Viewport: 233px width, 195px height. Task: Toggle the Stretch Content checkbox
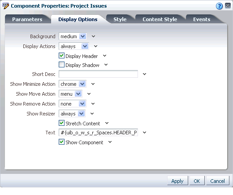coord(61,123)
